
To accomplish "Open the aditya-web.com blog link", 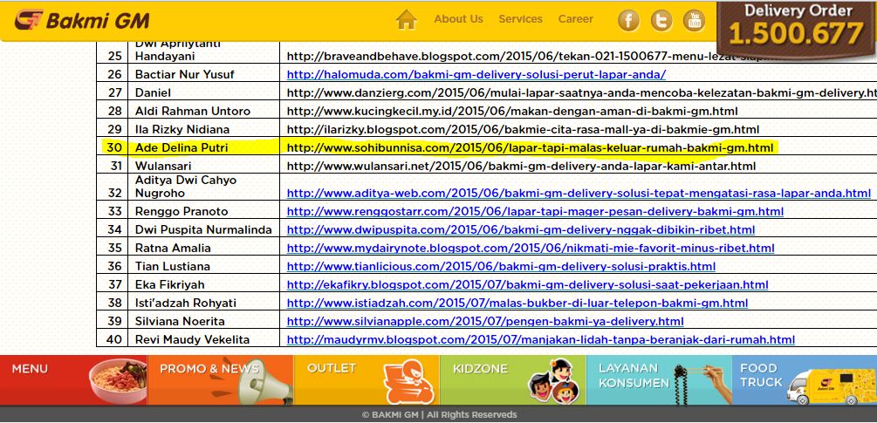I will click(x=579, y=194).
